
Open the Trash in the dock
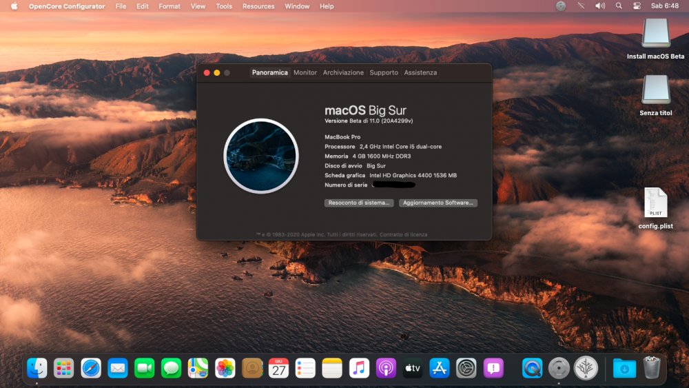coord(652,368)
